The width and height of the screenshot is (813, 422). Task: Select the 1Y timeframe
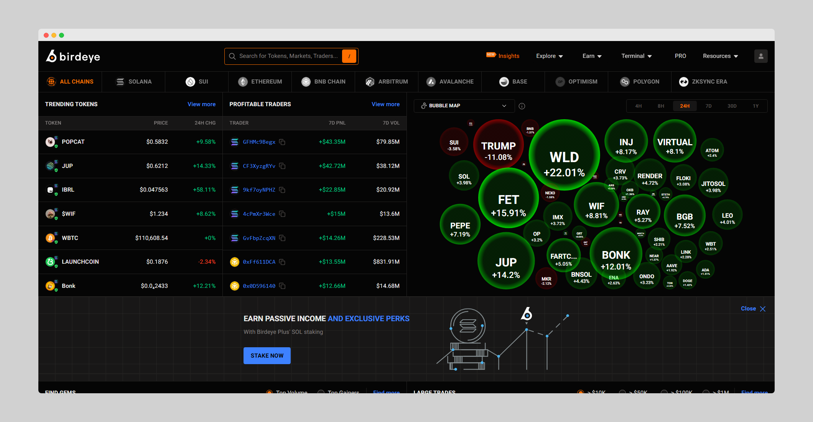(x=755, y=106)
